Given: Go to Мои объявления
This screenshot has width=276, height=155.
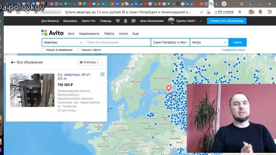Looking at the screenshot, I should (x=152, y=21).
